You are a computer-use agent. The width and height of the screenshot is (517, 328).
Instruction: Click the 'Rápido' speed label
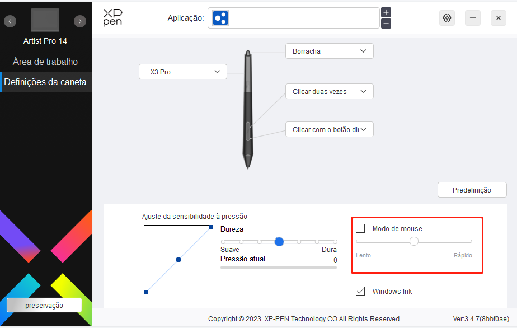(463, 255)
